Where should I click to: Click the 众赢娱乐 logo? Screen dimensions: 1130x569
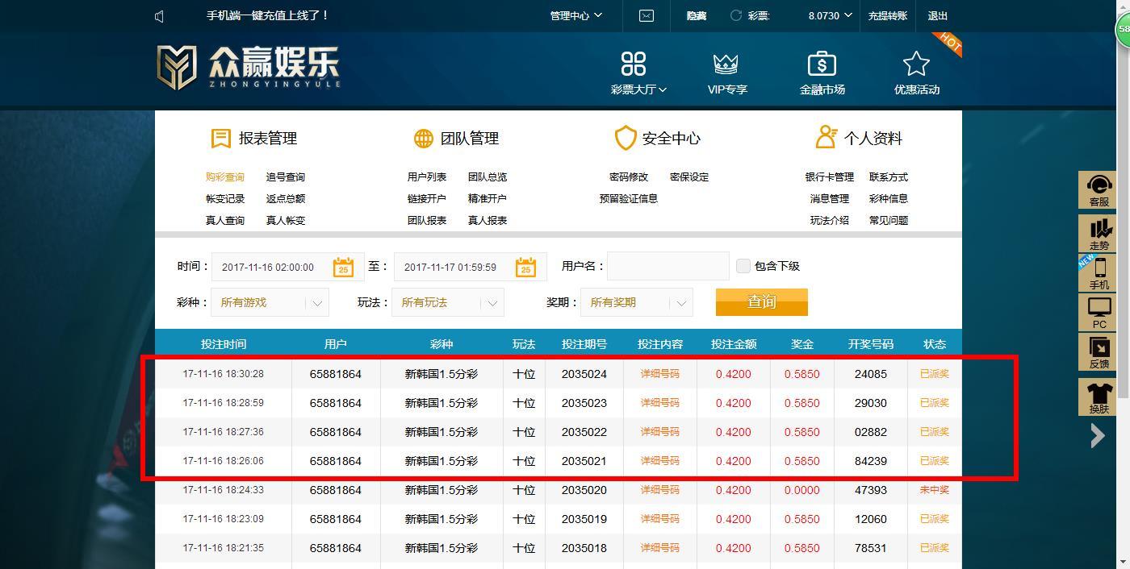point(249,66)
